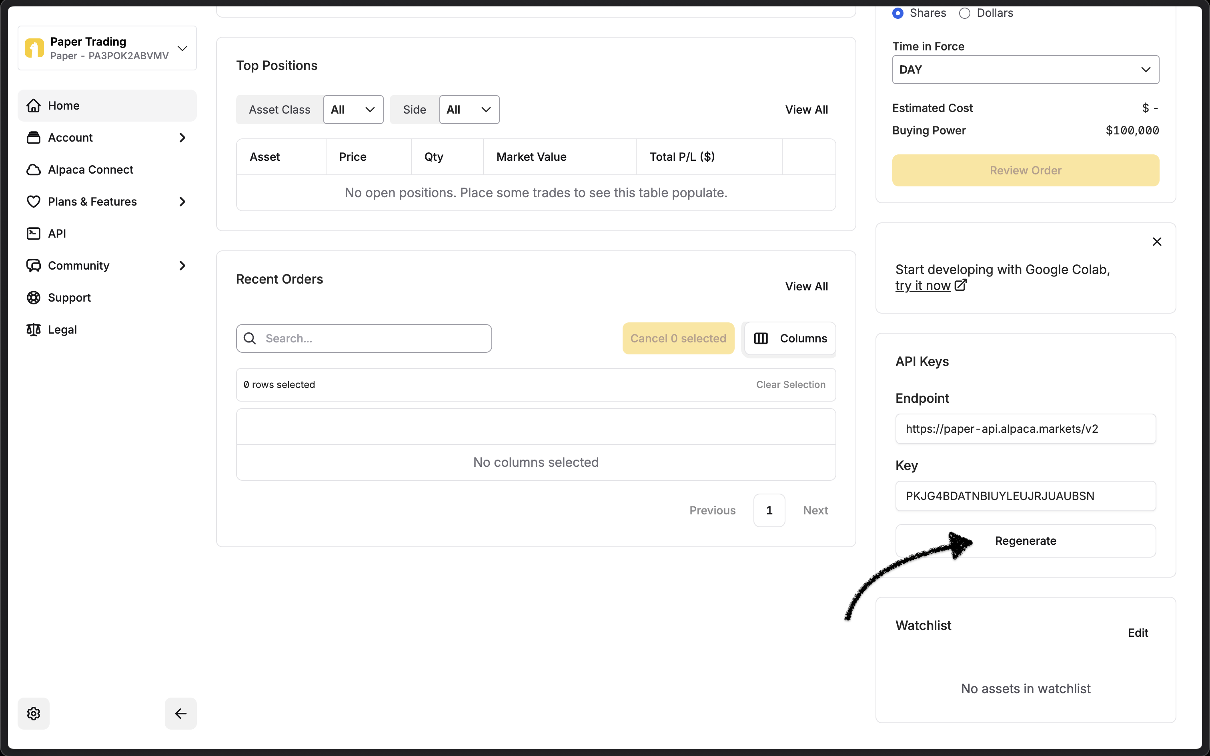Open the Side filter dropdown
1210x756 pixels.
point(469,110)
